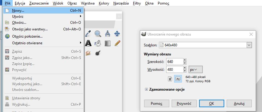Decrease Wysokość with down arrow
This screenshot has width=262, height=112.
pyautogui.click(x=185, y=71)
